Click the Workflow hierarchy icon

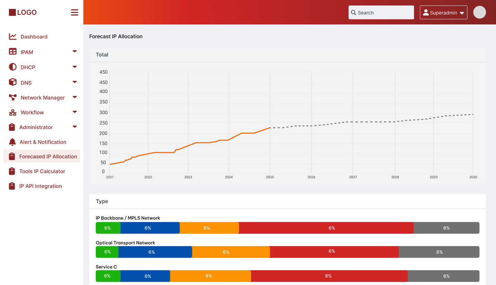[x=13, y=112]
